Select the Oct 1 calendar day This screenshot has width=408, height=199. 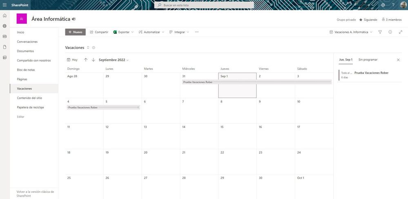pos(314,187)
